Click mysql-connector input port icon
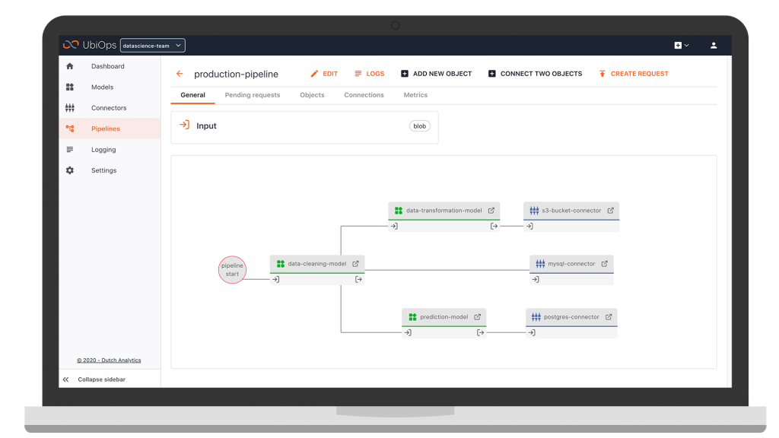Screen dimensions: 779x438 coord(536,280)
